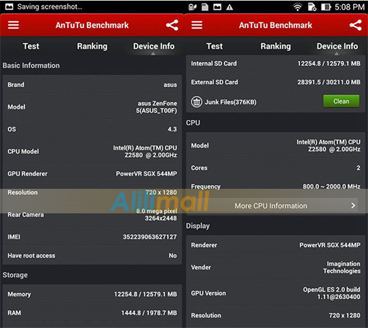The image size is (368, 328).
Task: Tap the RAM 1444.8 / 1978.7 MB row
Action: click(92, 313)
